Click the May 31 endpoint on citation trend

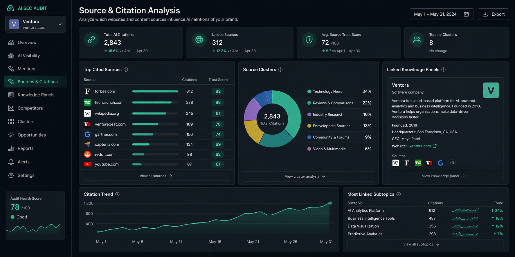pyautogui.click(x=330, y=203)
